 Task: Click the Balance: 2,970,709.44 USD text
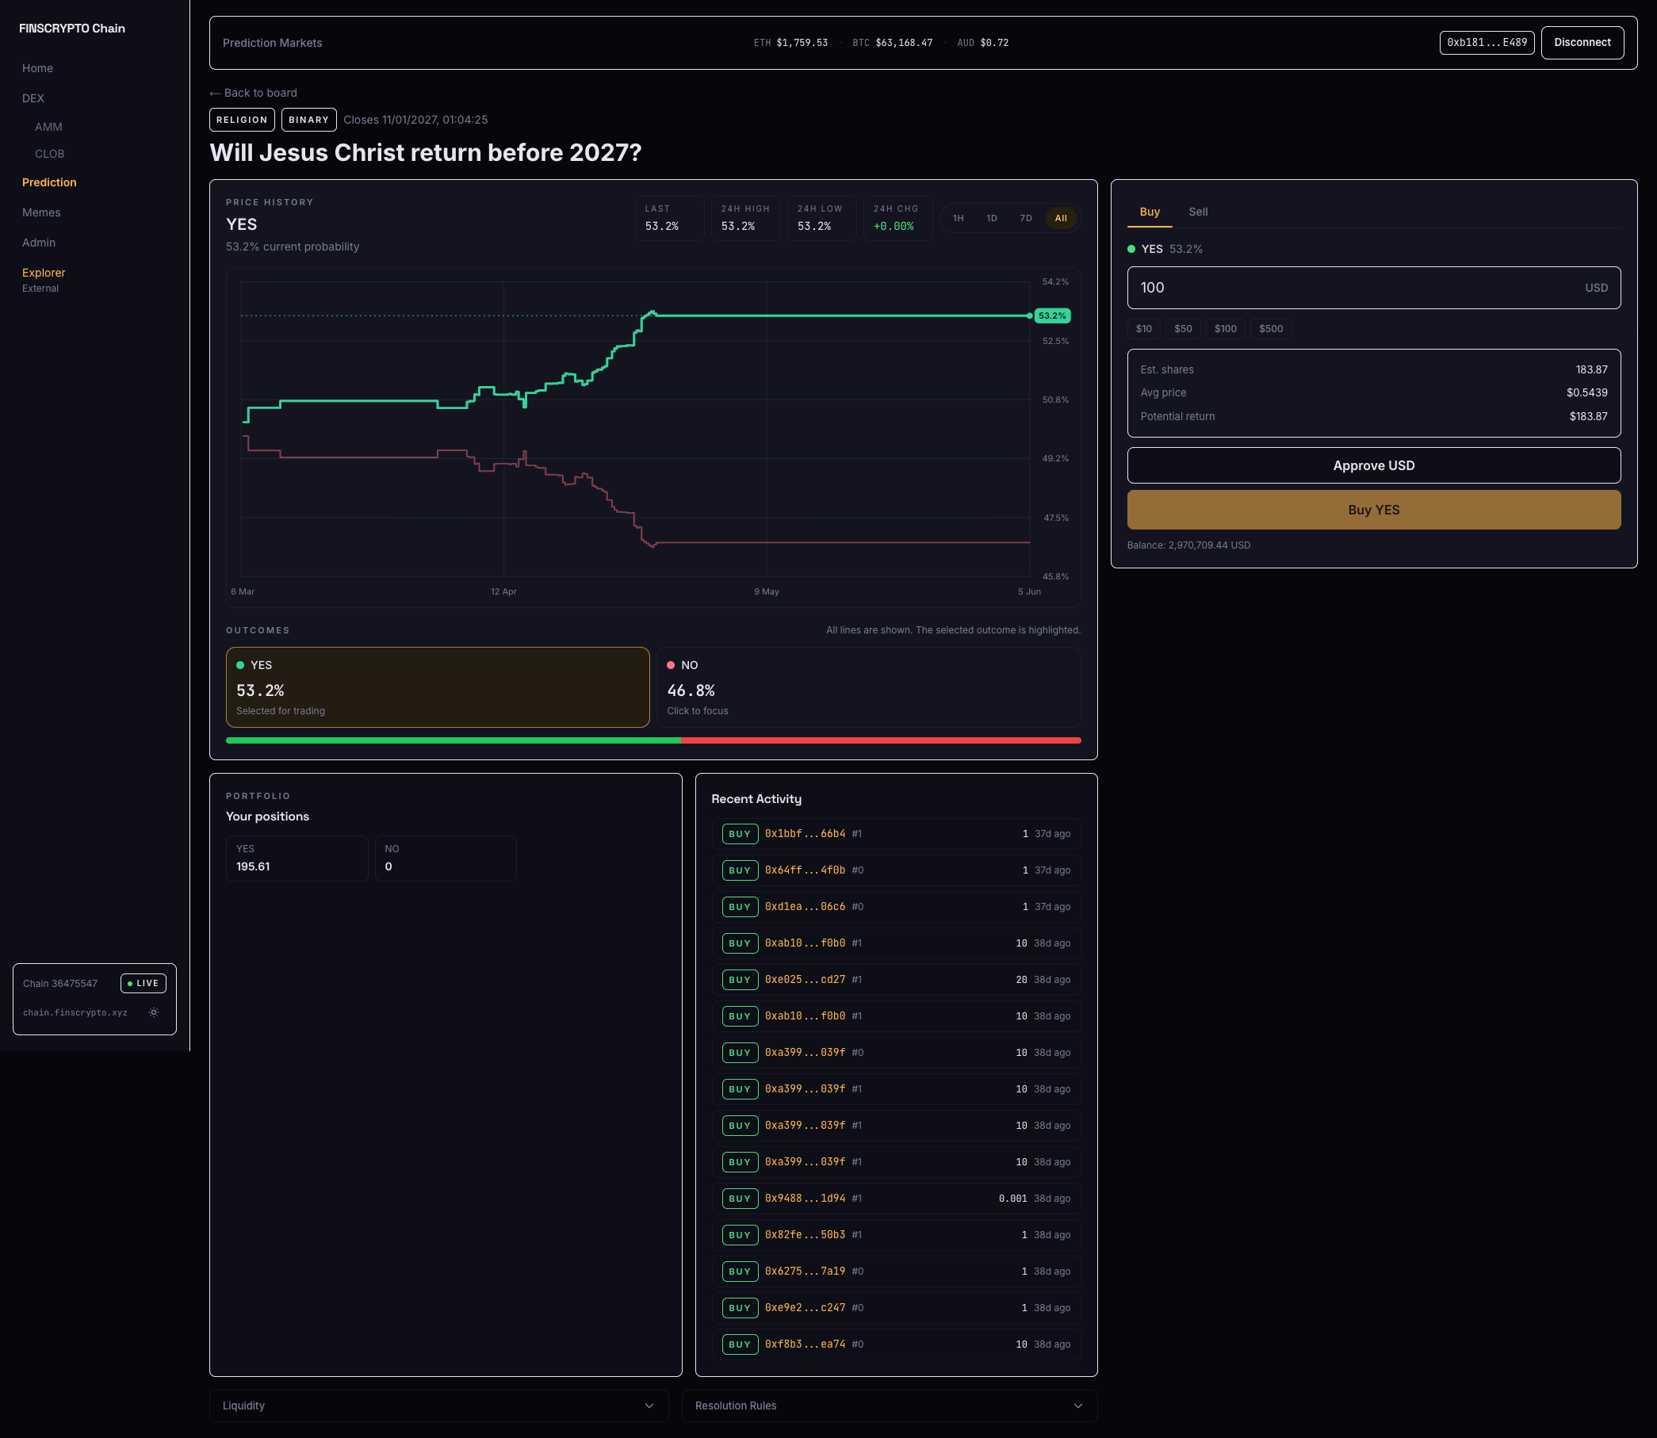coord(1188,545)
